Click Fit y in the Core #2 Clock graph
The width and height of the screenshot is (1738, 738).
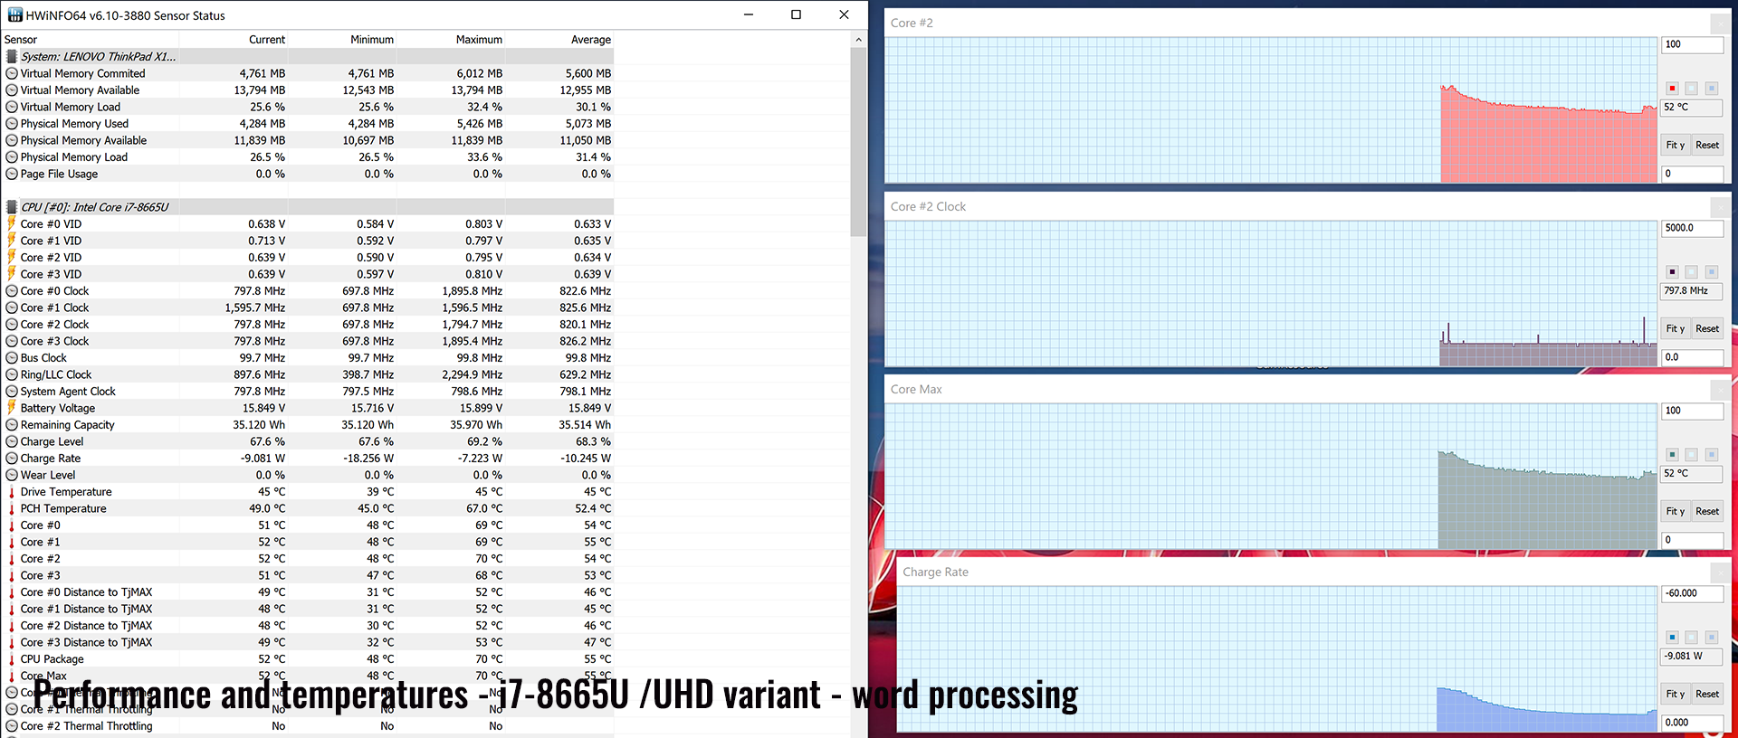pyautogui.click(x=1676, y=328)
